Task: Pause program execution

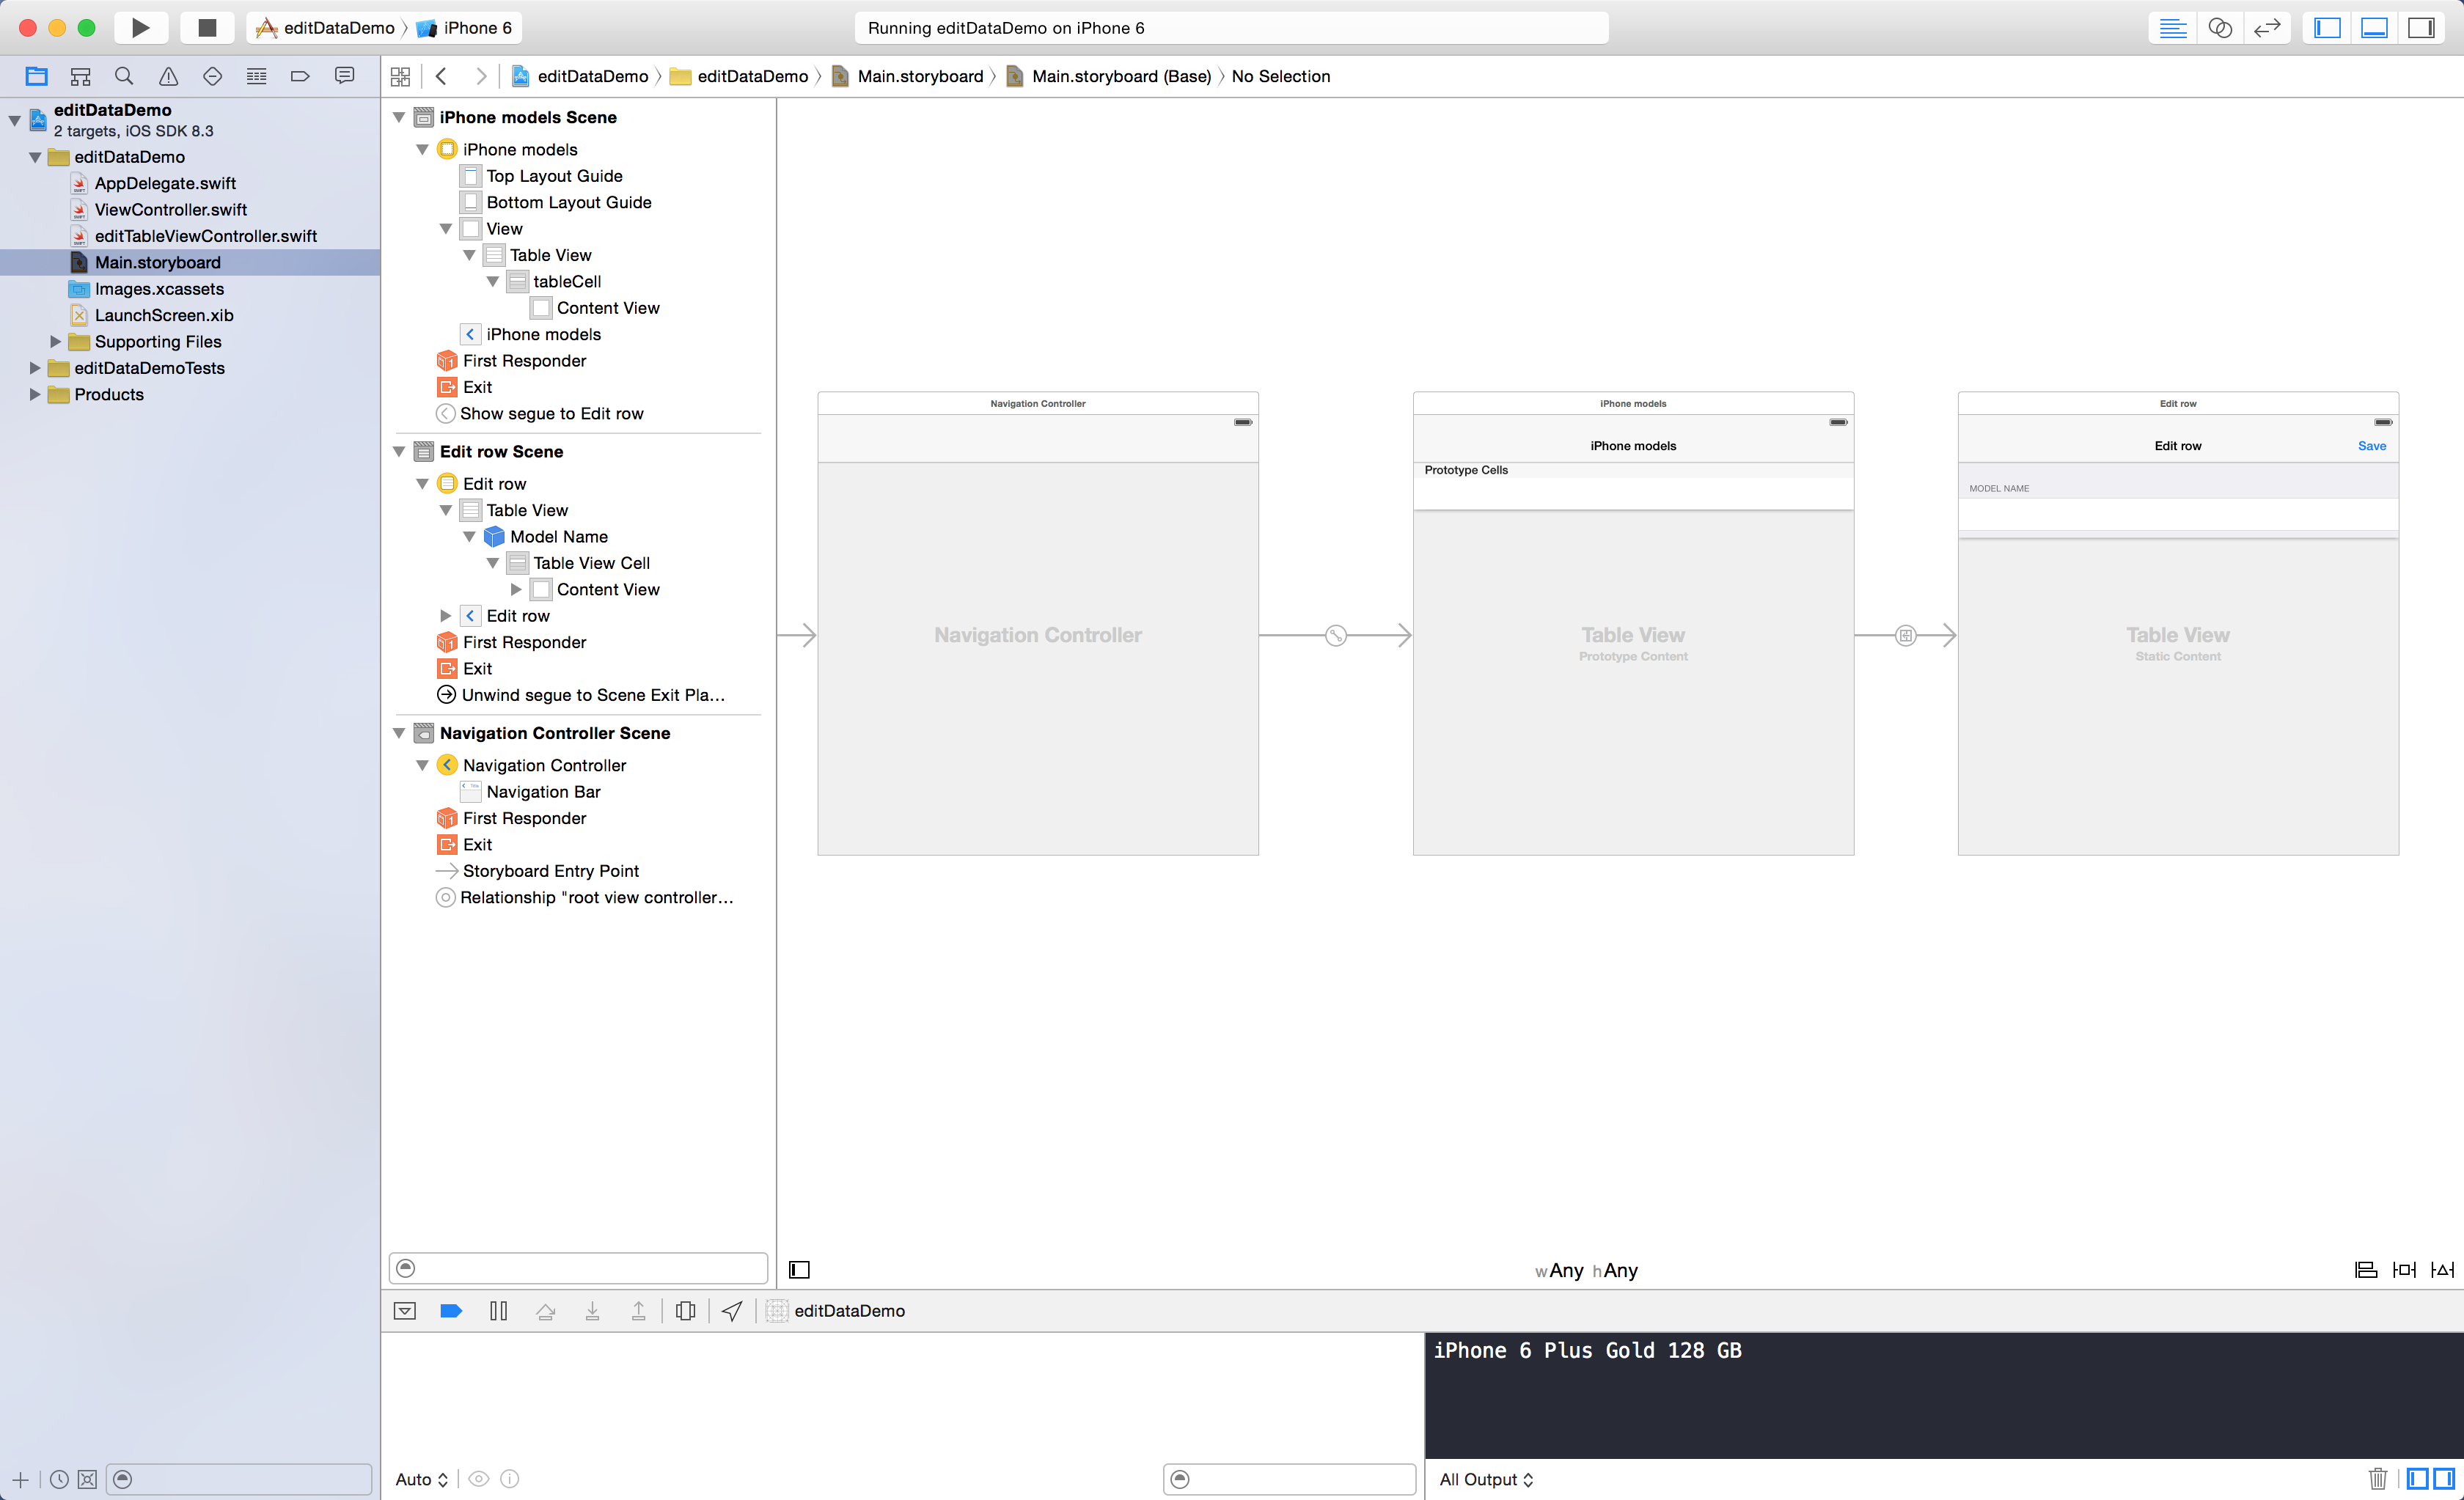Action: [x=498, y=1311]
